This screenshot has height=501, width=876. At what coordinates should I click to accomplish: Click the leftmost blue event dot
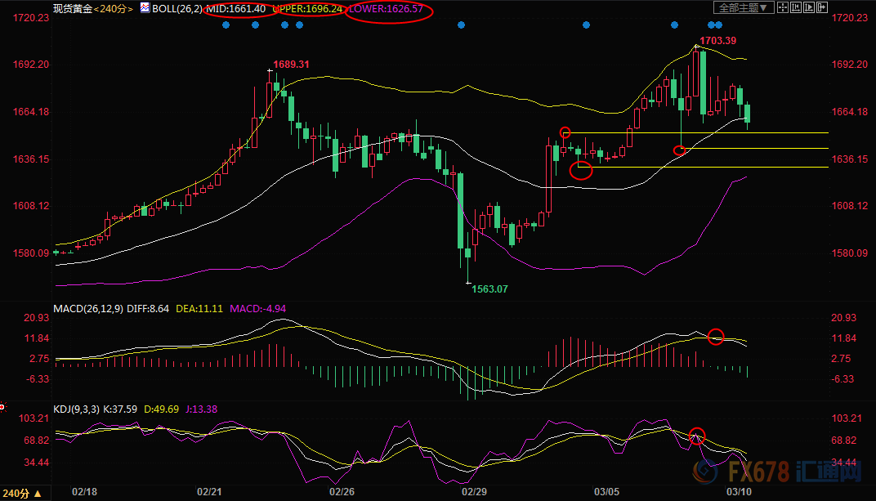[226, 25]
